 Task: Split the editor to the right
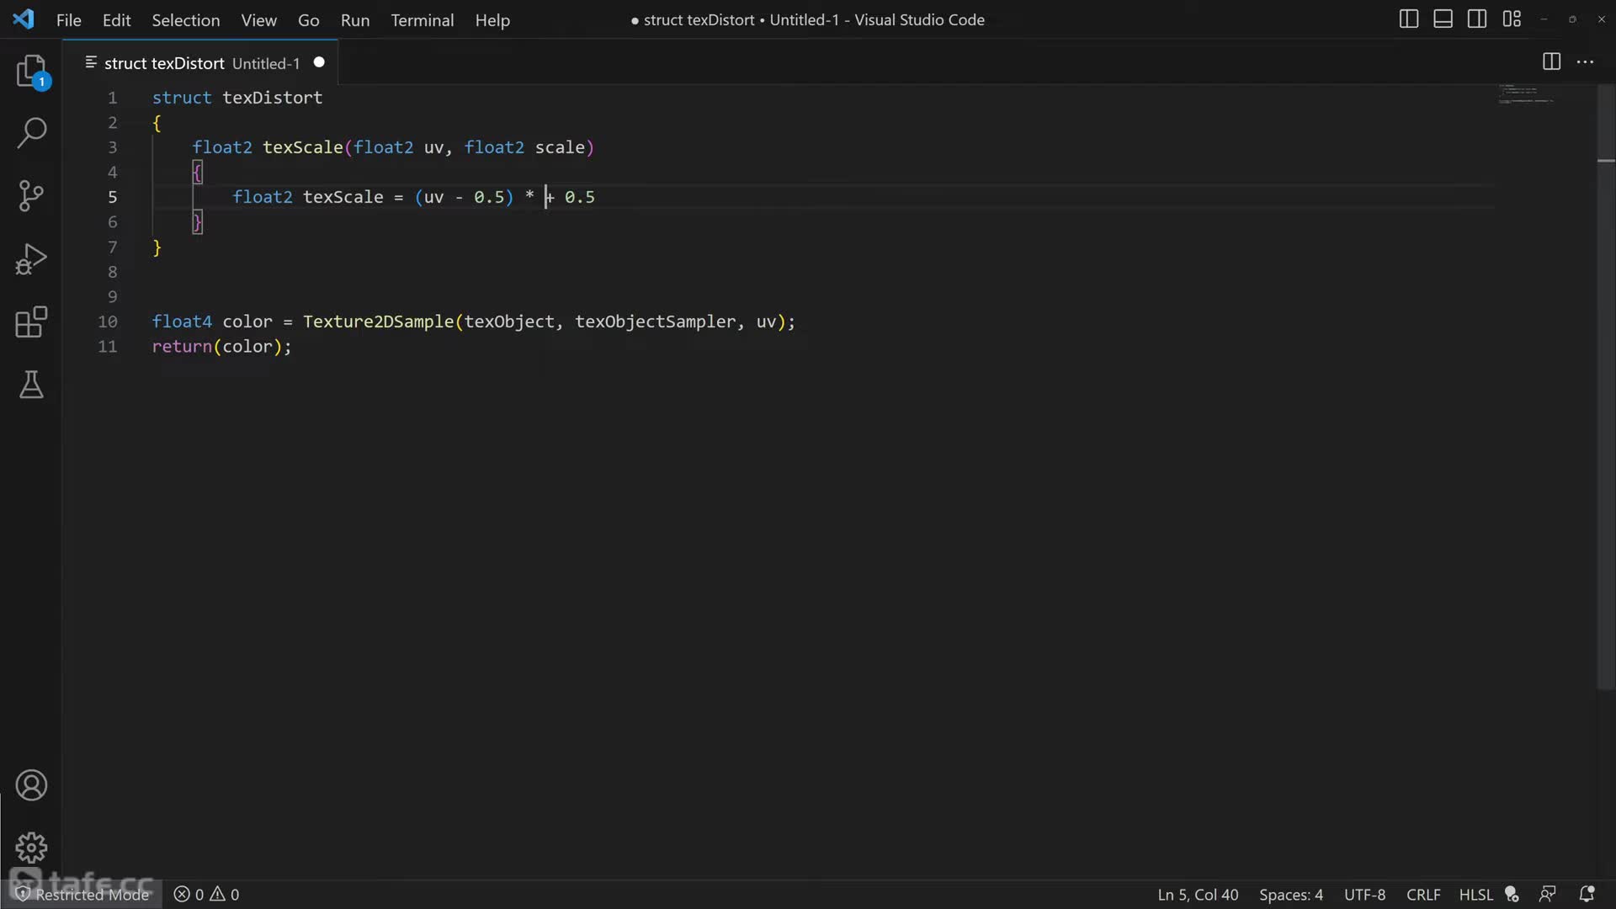[x=1551, y=61]
